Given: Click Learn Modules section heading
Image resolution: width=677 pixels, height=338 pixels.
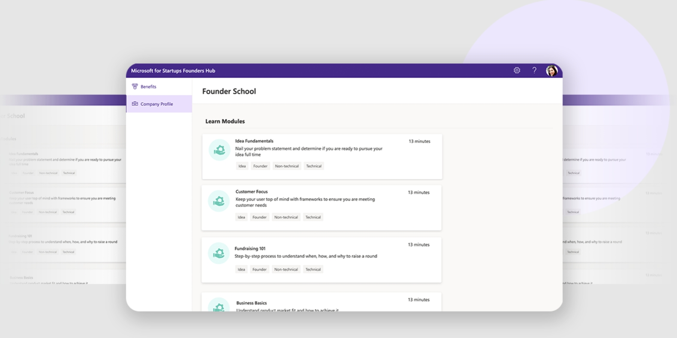Looking at the screenshot, I should click(225, 121).
